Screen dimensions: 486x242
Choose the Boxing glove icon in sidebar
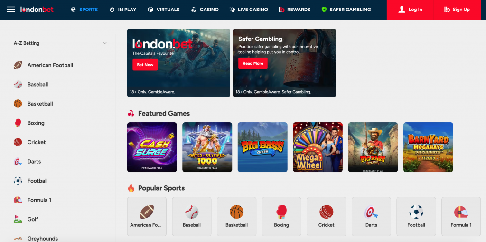pos(18,123)
